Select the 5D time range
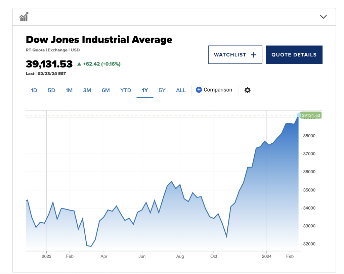Screen dimensions: 344x274 [x=51, y=90]
